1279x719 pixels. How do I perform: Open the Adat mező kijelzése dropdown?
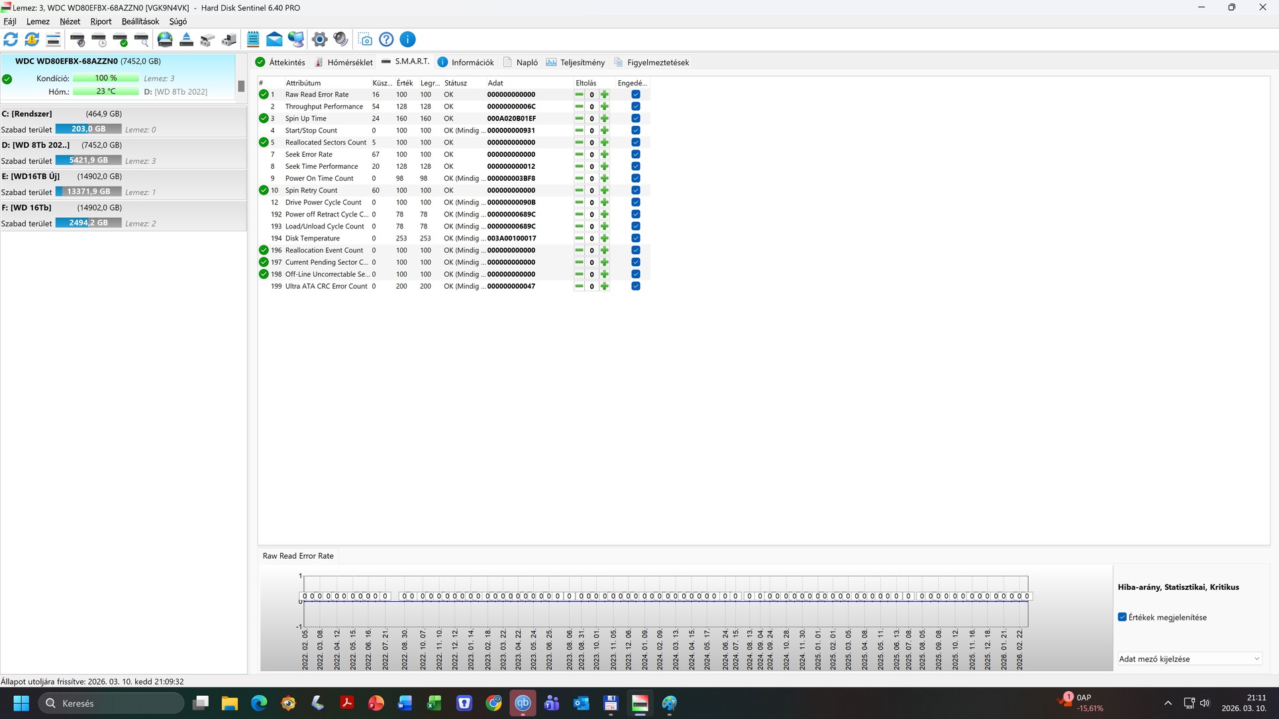pyautogui.click(x=1189, y=659)
